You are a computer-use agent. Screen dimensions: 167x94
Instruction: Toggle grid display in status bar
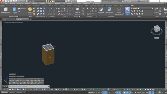click(x=96, y=92)
